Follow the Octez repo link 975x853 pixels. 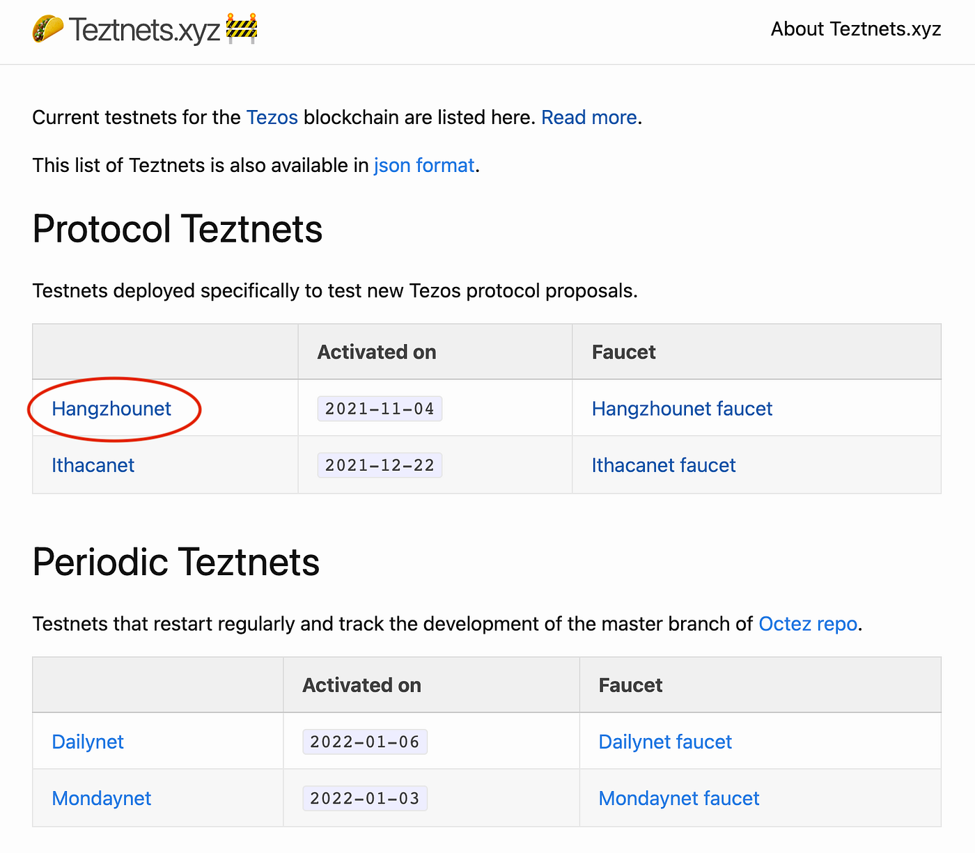click(x=808, y=624)
